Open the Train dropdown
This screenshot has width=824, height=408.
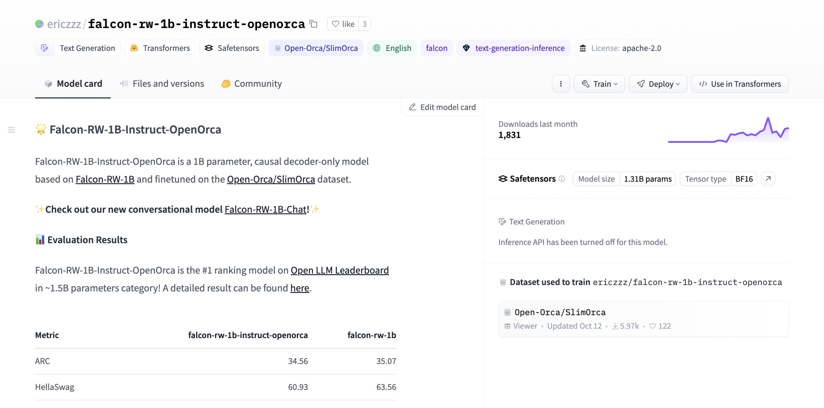pos(599,84)
